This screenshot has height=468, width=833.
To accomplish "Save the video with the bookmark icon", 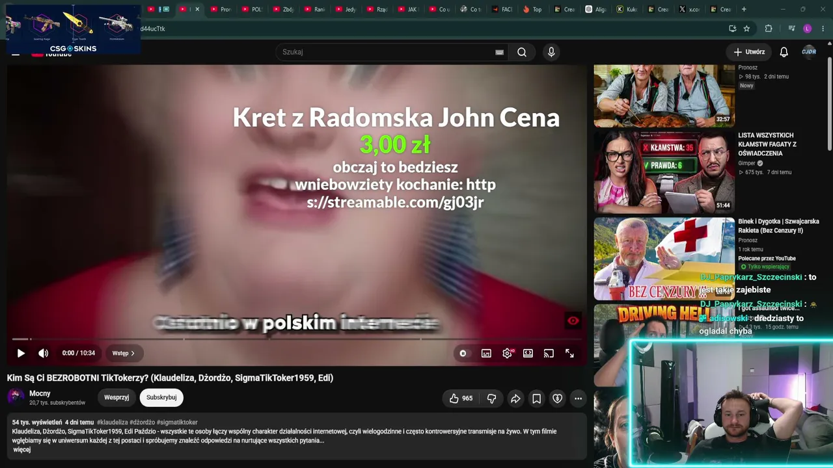I will coord(536,398).
